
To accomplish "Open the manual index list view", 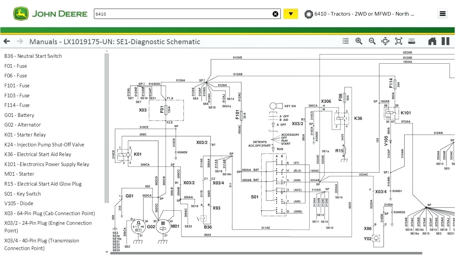I will 345,41.
